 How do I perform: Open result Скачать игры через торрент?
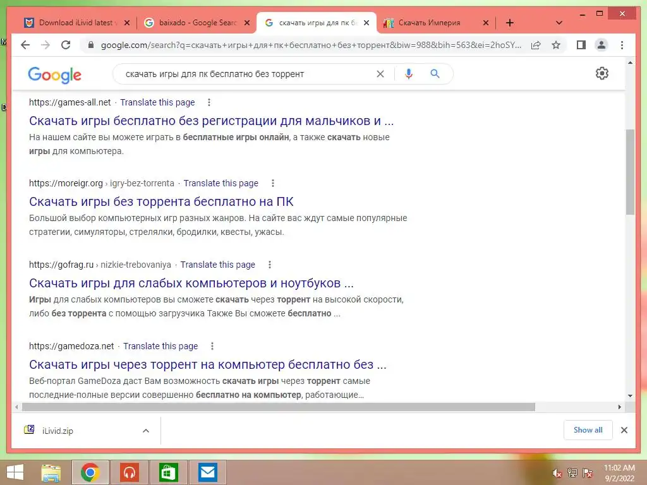207,364
